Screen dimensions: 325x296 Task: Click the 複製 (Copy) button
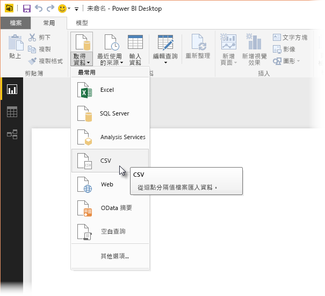click(x=39, y=49)
